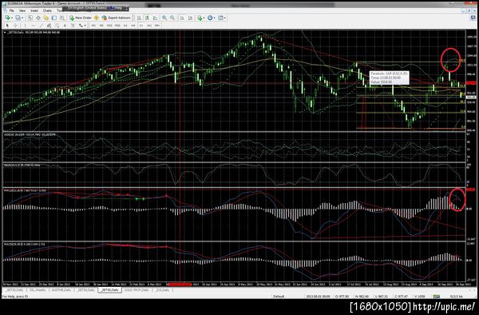Switch to the W1 weekly timeframe
The width and height of the screenshot is (479, 315).
click(x=149, y=26)
